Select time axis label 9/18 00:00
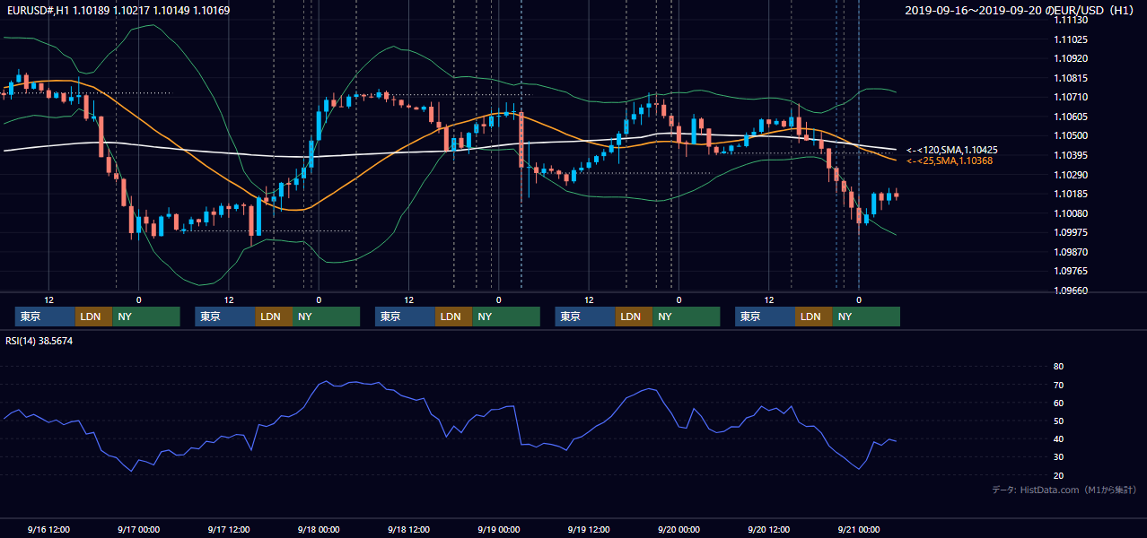The image size is (1147, 538). tap(319, 529)
